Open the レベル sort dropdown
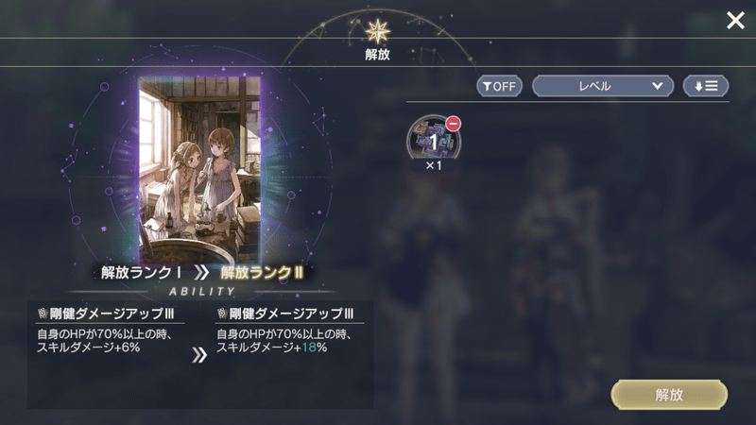756x425 pixels. [603, 86]
